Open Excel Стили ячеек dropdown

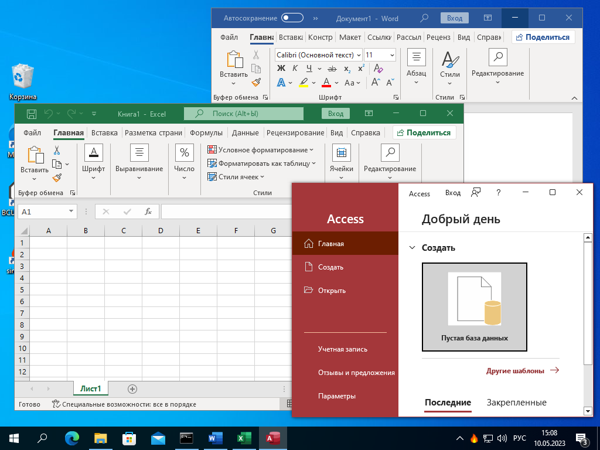236,177
